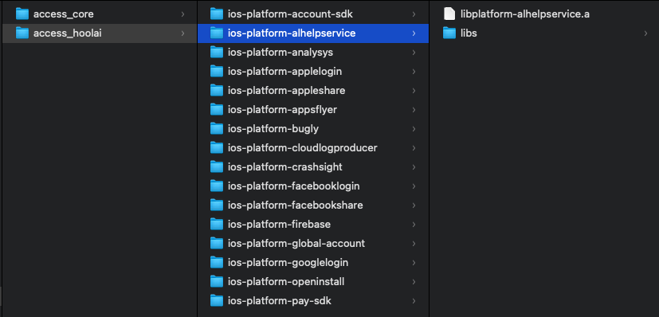Select the access_hoolai folder name
Viewport: 659px width, 317px height.
point(68,33)
